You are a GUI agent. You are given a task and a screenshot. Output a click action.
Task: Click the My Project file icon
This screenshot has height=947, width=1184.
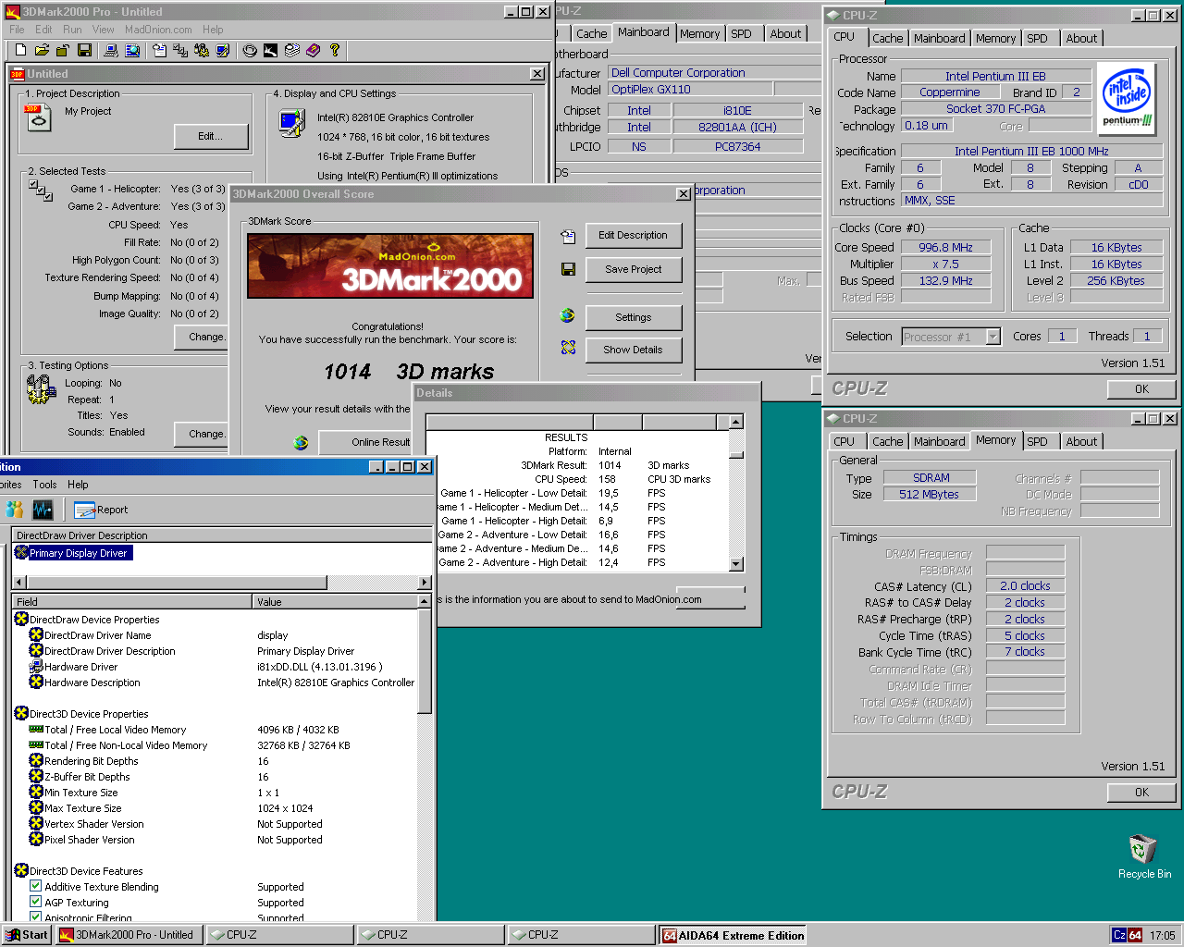[x=38, y=117]
